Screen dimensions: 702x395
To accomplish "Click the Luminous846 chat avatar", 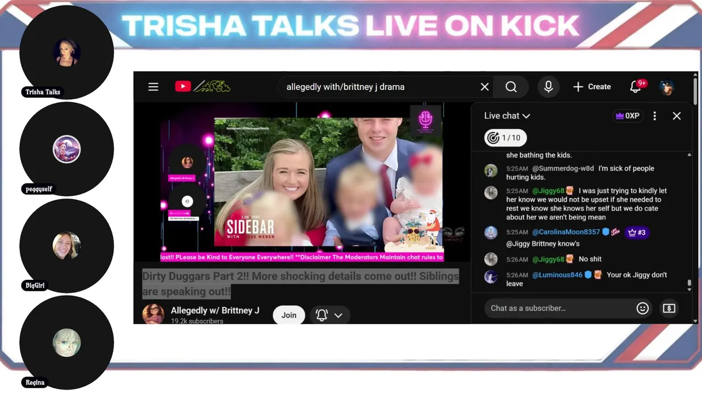I will 491,277.
